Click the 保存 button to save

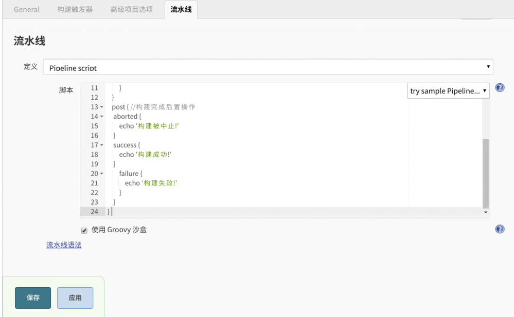[x=32, y=298]
